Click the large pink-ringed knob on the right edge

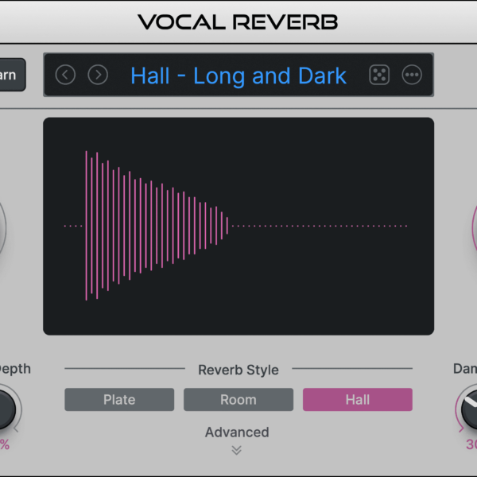474,227
